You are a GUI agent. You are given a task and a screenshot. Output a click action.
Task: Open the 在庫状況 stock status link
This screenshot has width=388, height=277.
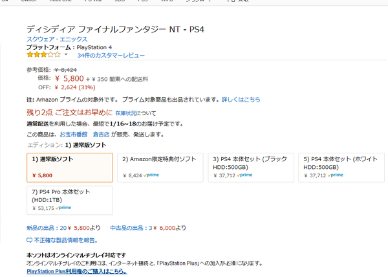[x=125, y=113]
